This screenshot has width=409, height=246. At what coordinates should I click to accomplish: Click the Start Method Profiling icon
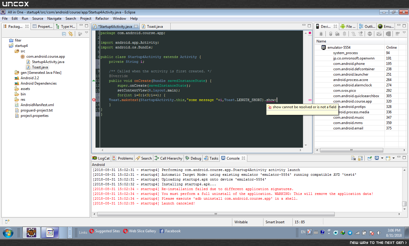pyautogui.click(x=360, y=34)
